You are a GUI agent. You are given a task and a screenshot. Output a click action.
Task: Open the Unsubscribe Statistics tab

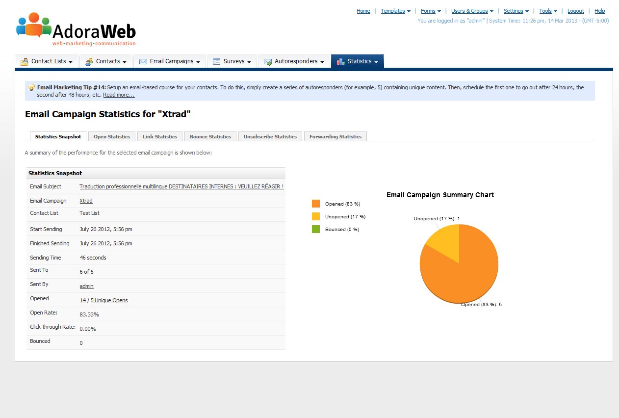tap(270, 136)
